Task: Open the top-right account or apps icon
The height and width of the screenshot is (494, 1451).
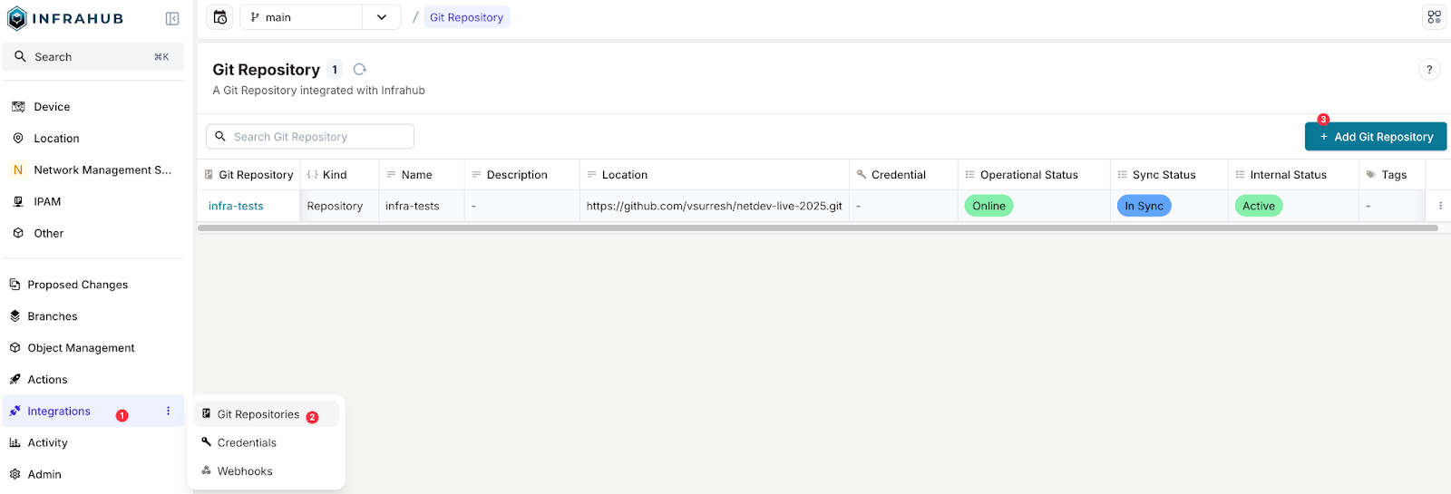Action: point(1434,17)
